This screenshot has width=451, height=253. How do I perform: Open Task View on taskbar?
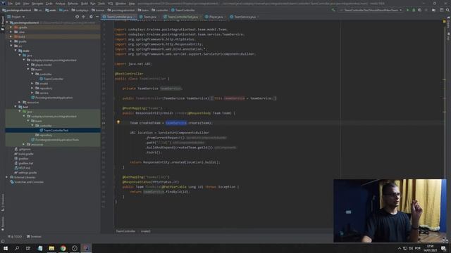click(28, 248)
